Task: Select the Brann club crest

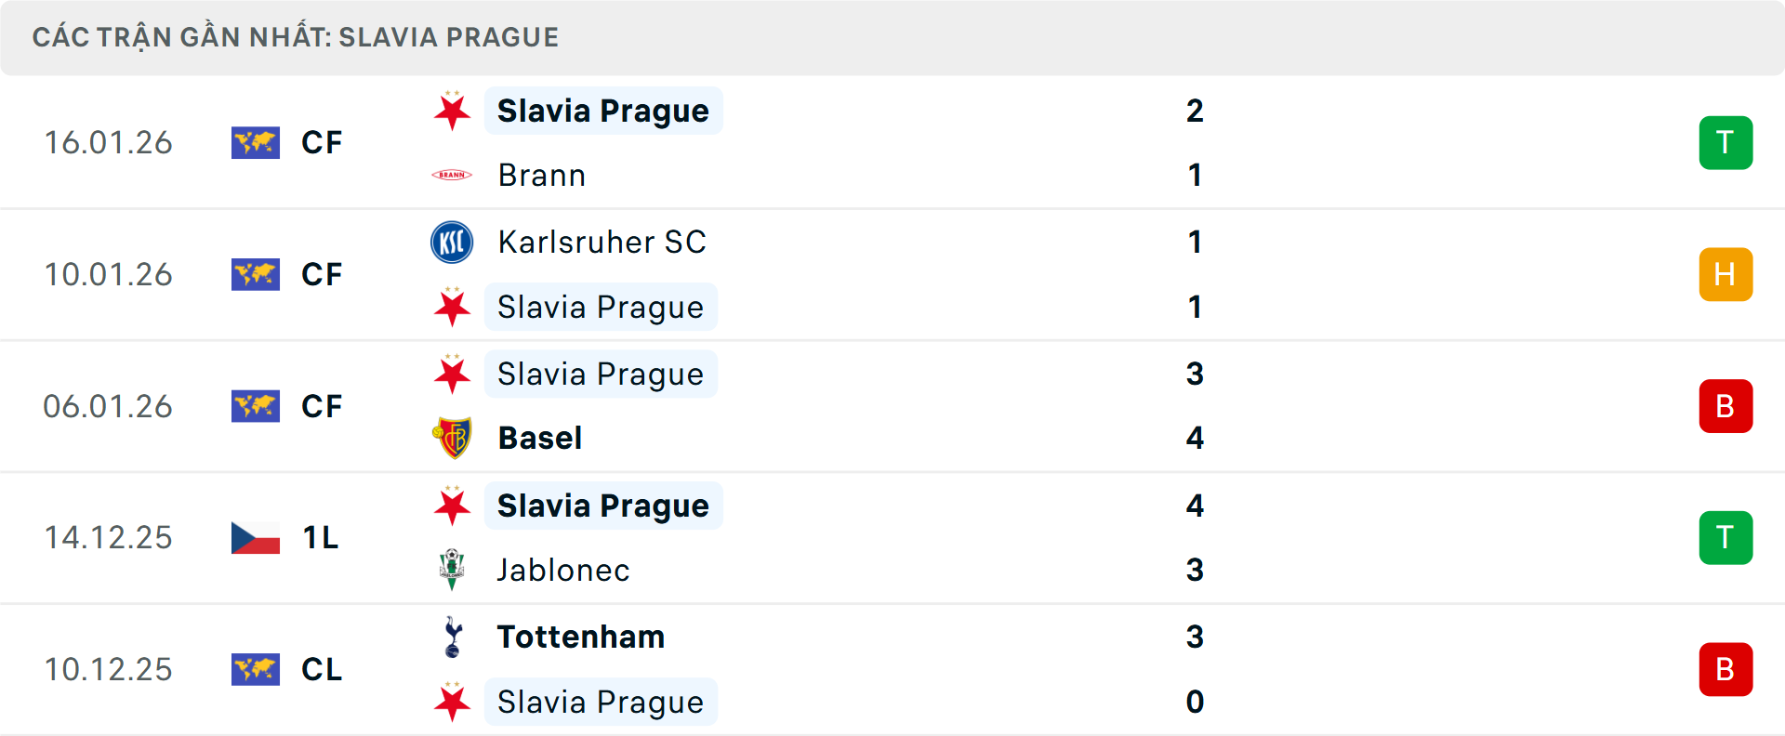Action: click(x=453, y=175)
